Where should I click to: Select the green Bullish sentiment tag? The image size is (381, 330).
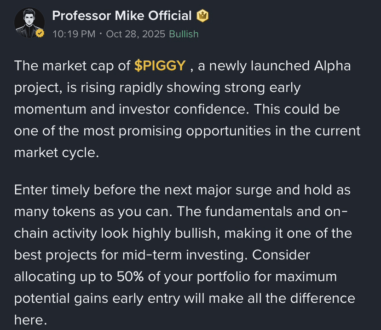[x=184, y=34]
